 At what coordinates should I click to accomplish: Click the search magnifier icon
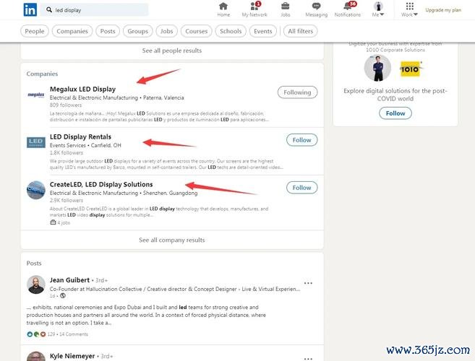click(x=49, y=9)
